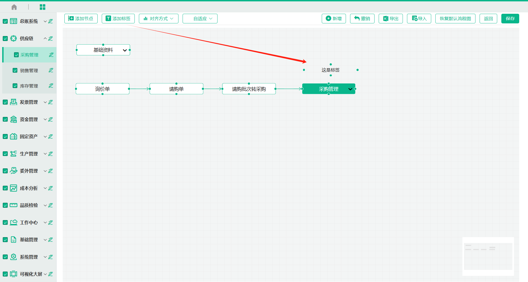Click the 新增 button
This screenshot has width=528, height=282.
pyautogui.click(x=334, y=18)
